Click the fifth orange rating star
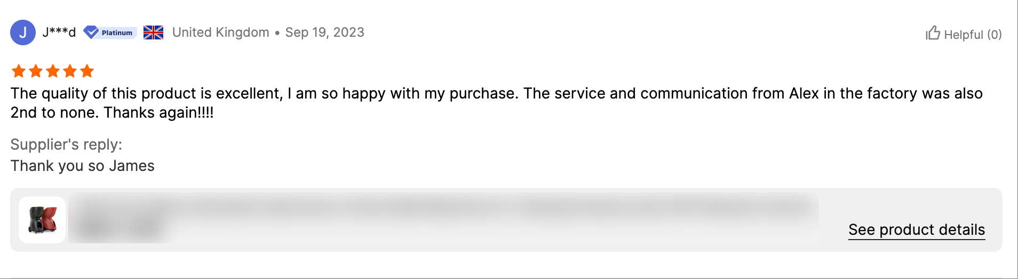Viewport: 1018px width, 279px height. click(87, 71)
